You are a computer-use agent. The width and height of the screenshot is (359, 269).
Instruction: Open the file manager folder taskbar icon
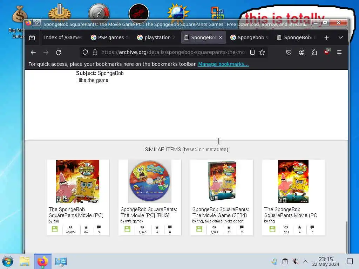(x=25, y=261)
